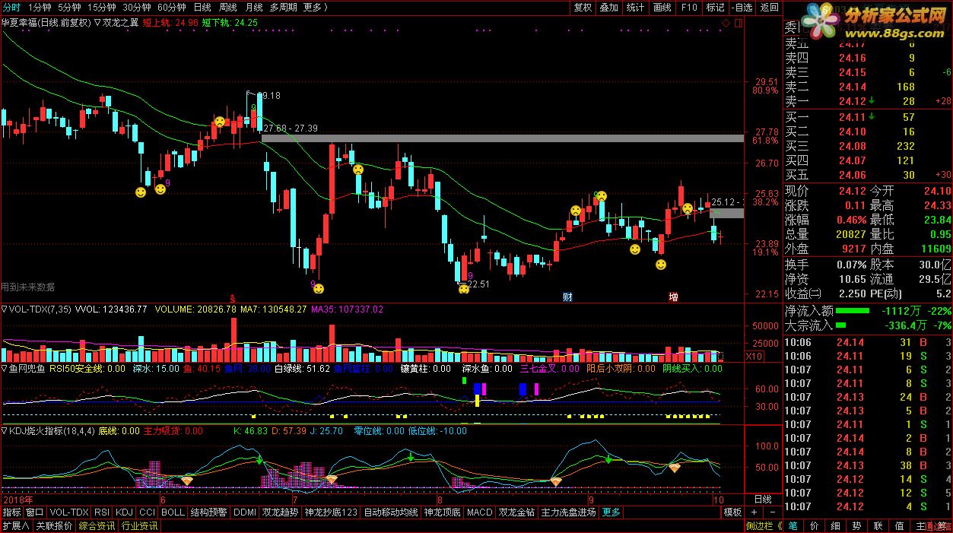Click the 叠加 overlay button
Viewport: 953px width, 533px height.
[x=608, y=7]
